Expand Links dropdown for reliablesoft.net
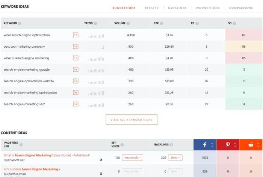 click(175, 157)
